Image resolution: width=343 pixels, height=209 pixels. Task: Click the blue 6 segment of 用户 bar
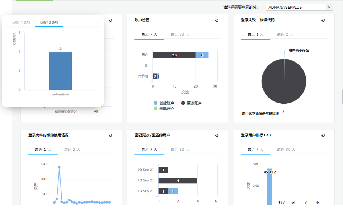(202, 55)
